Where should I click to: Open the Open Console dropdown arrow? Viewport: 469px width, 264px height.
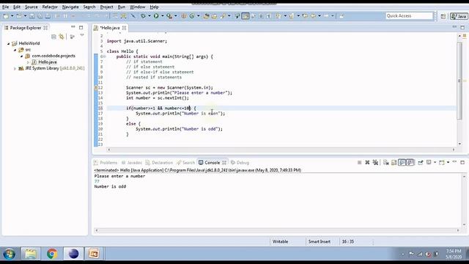pyautogui.click(x=448, y=163)
